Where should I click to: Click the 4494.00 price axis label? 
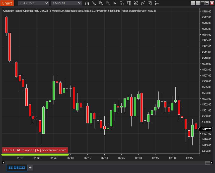207,151
